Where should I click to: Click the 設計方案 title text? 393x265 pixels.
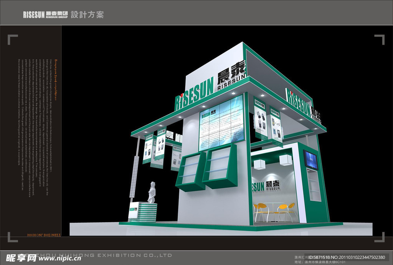pyautogui.click(x=88, y=15)
